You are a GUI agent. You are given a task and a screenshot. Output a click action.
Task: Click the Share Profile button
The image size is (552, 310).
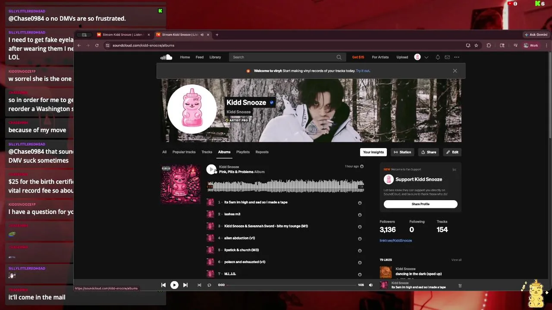point(420,204)
